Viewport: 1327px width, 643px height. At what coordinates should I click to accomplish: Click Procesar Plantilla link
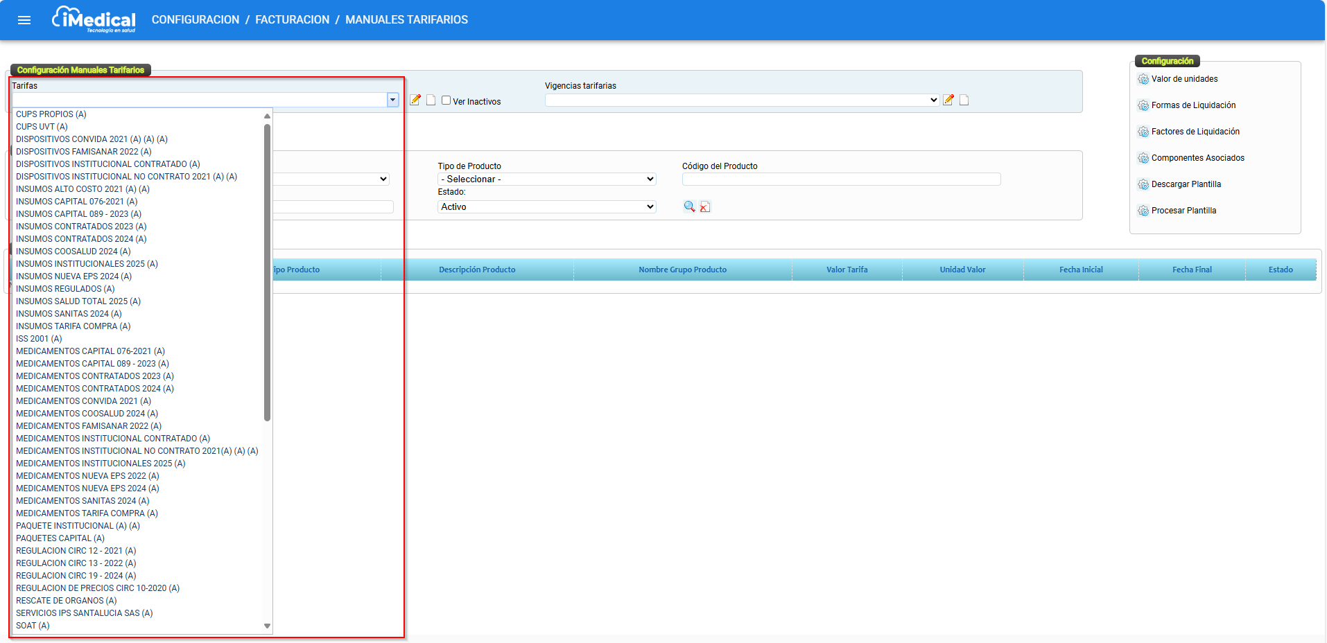click(x=1183, y=211)
